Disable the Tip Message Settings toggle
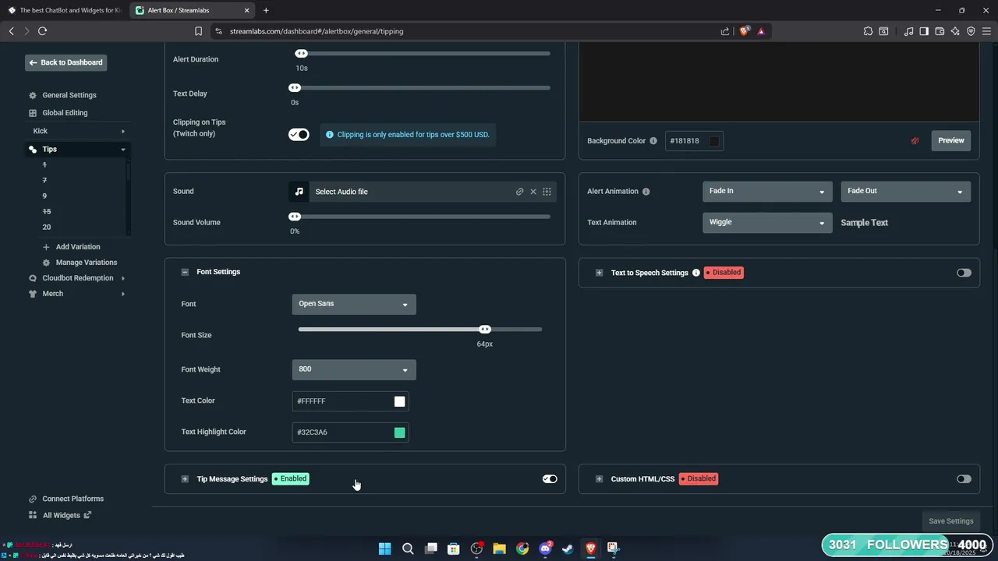The height and width of the screenshot is (561, 998). (550, 479)
